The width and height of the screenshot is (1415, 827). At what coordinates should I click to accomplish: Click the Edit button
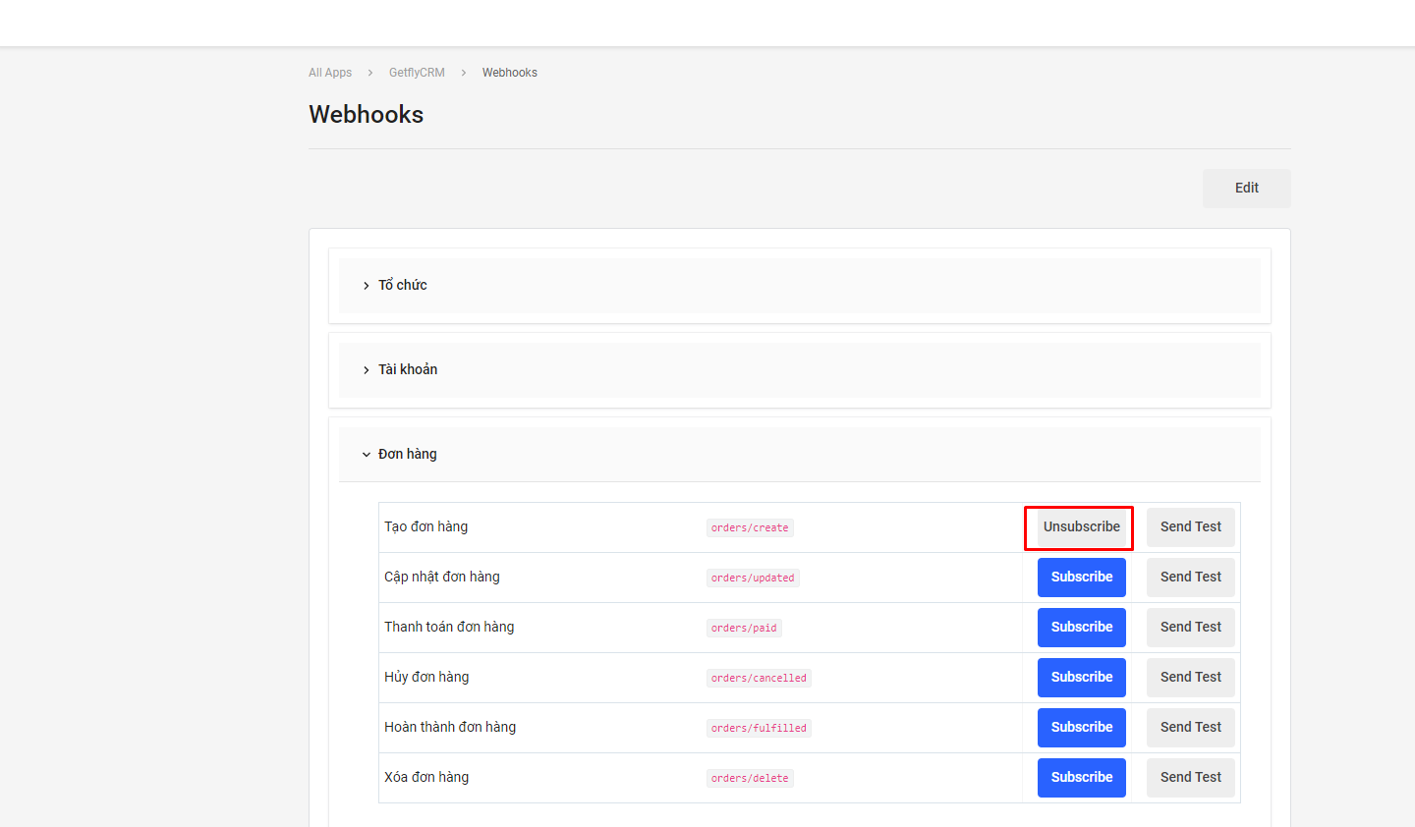coord(1246,188)
